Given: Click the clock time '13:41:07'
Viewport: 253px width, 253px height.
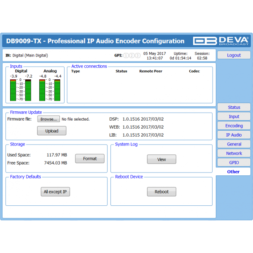Looking at the screenshot, I should coord(155,58).
